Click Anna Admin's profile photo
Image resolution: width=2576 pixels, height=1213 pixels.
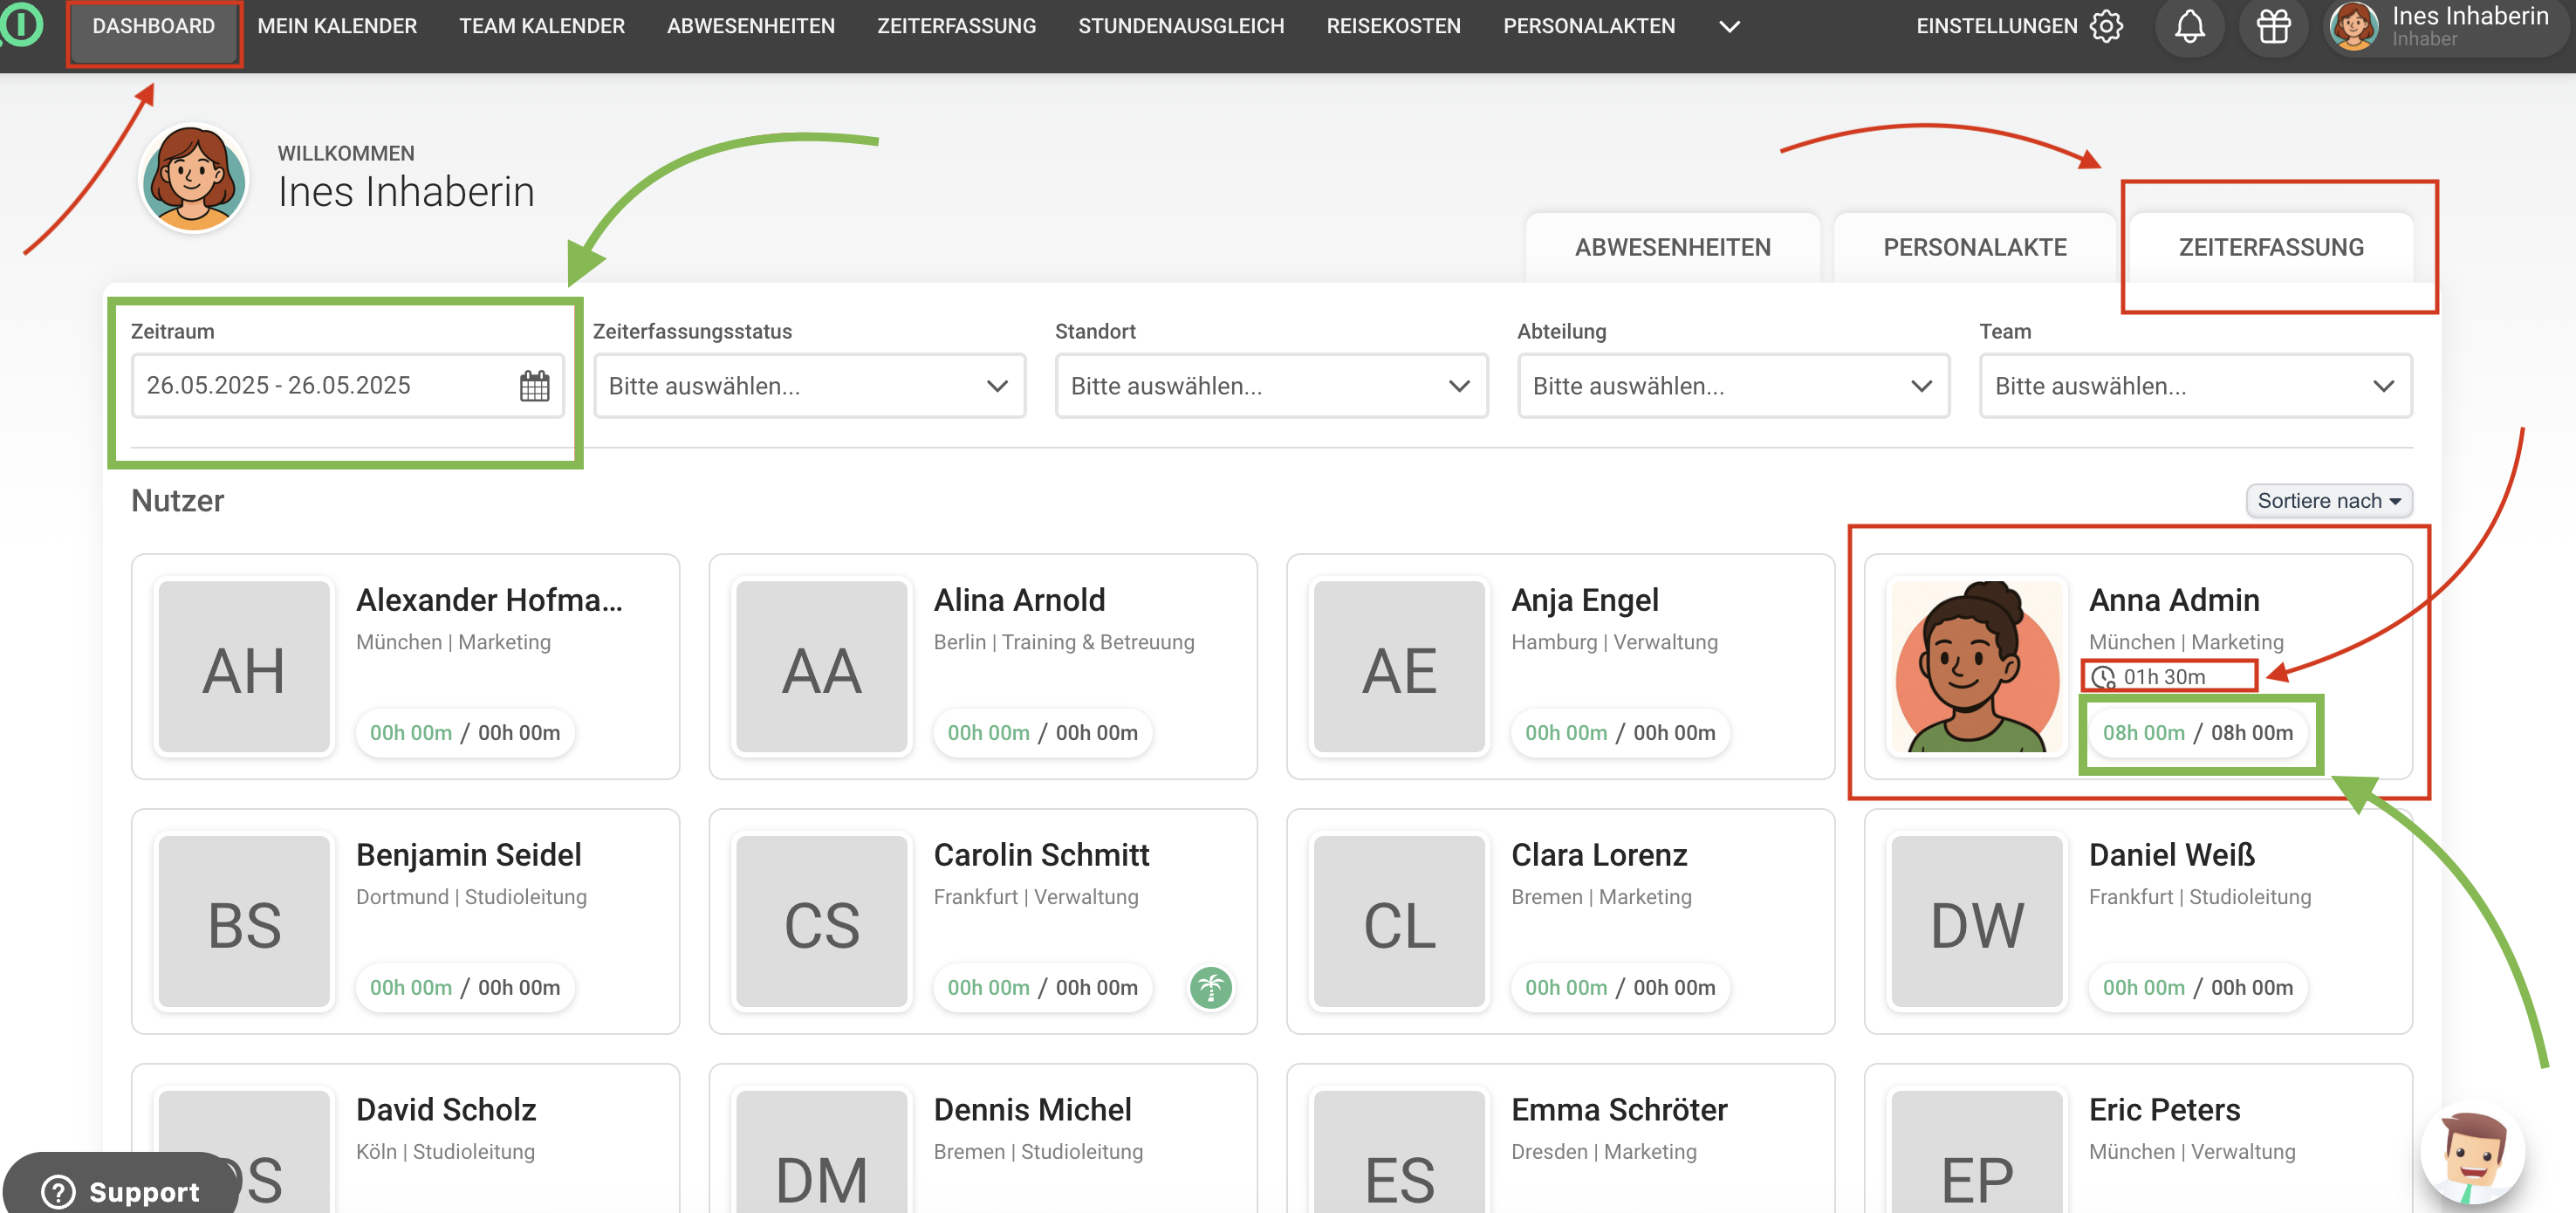click(x=1976, y=666)
